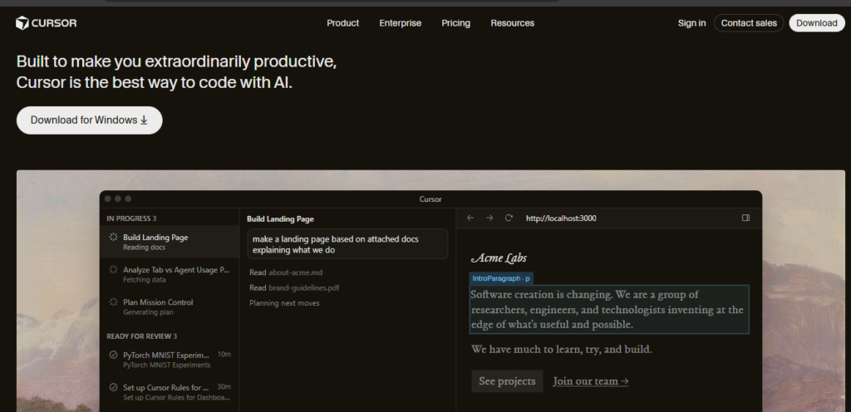This screenshot has width=851, height=412.
Task: Go to Pricing
Action: [456, 22]
